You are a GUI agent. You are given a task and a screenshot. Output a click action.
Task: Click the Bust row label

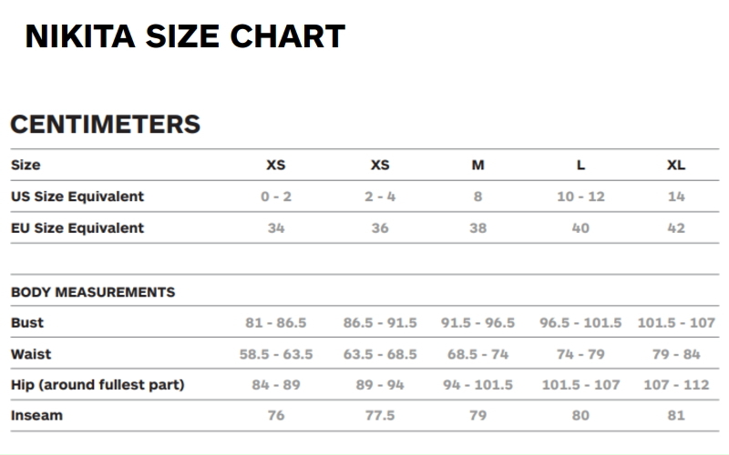point(27,323)
